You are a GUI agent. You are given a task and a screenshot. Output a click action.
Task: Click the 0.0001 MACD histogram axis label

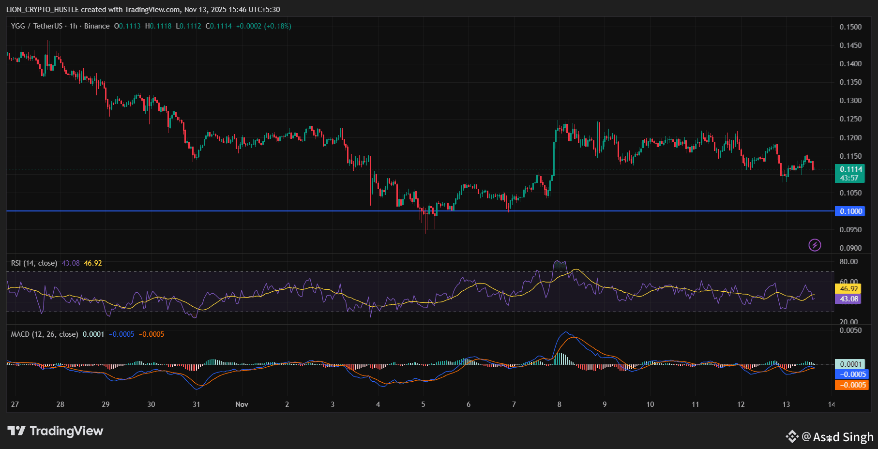(850, 364)
